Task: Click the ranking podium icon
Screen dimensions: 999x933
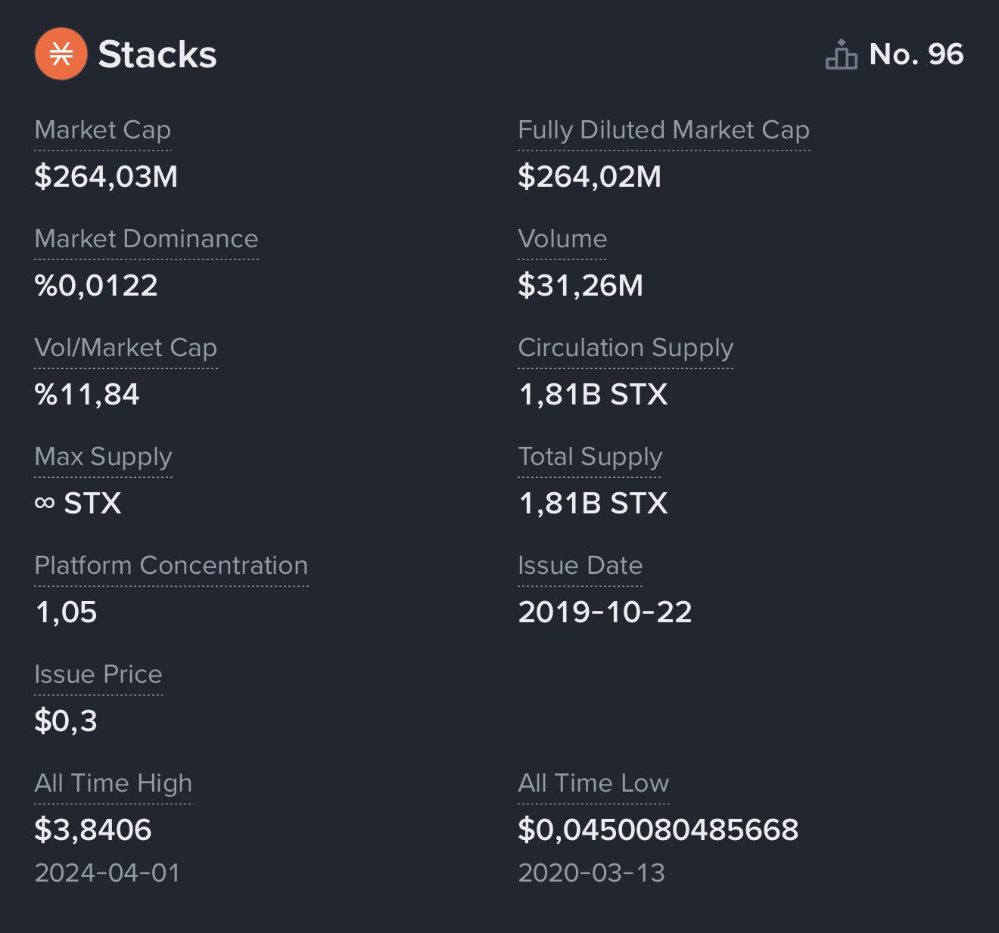Action: (841, 54)
